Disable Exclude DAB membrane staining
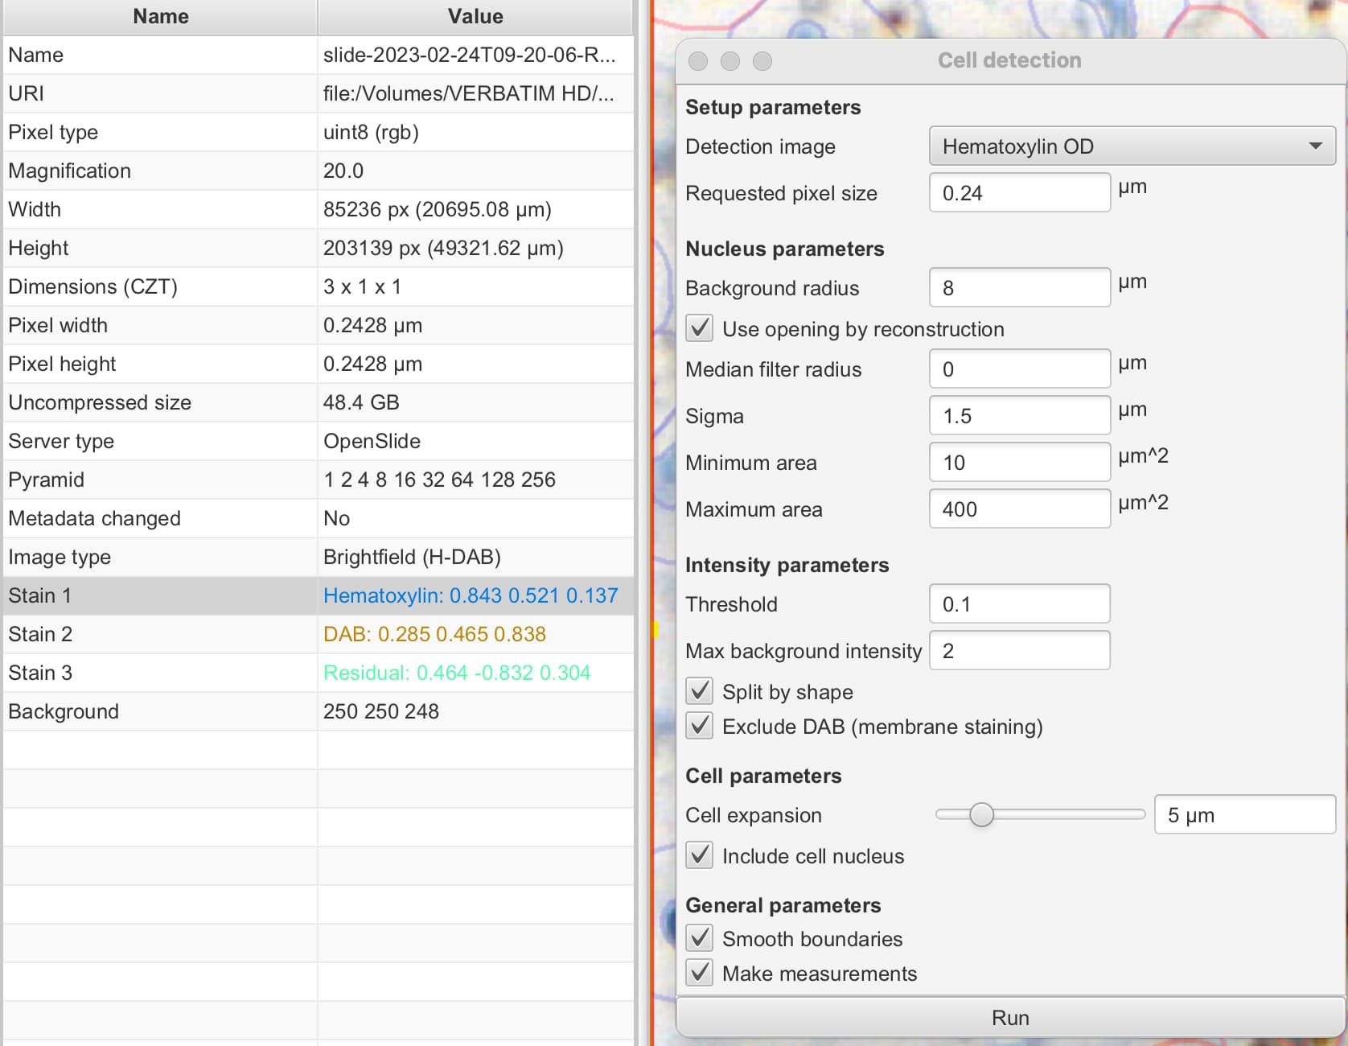The height and width of the screenshot is (1046, 1348). point(699,725)
